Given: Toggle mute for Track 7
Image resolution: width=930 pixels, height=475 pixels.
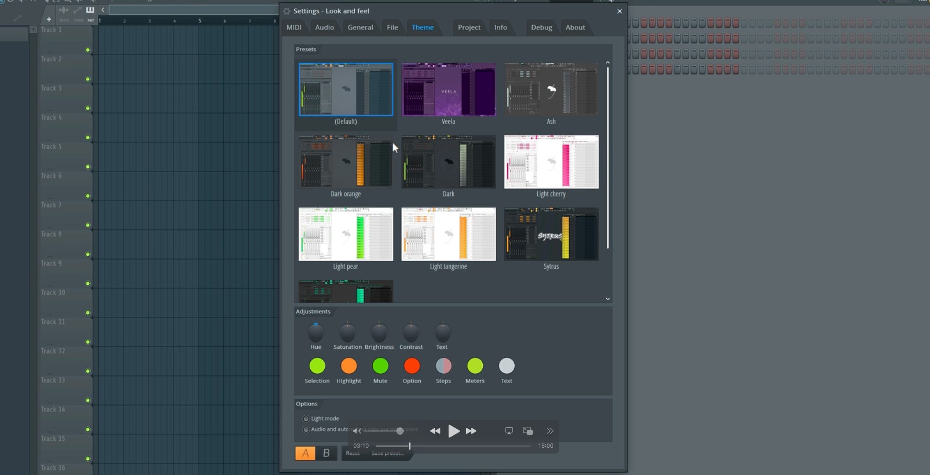Looking at the screenshot, I should [x=87, y=225].
